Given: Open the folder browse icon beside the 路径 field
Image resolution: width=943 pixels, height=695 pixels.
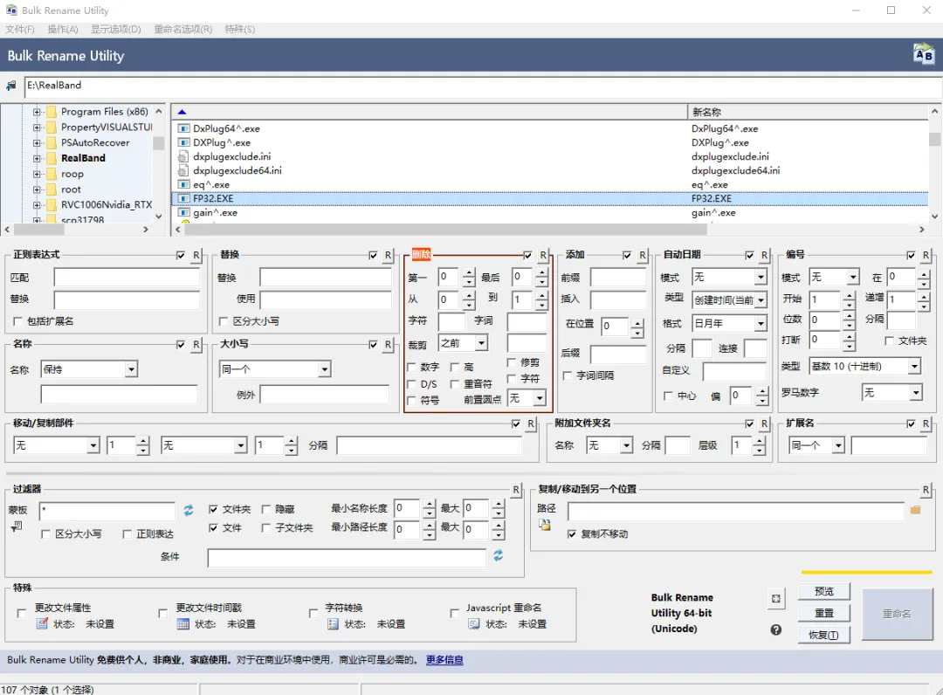Looking at the screenshot, I should point(915,510).
